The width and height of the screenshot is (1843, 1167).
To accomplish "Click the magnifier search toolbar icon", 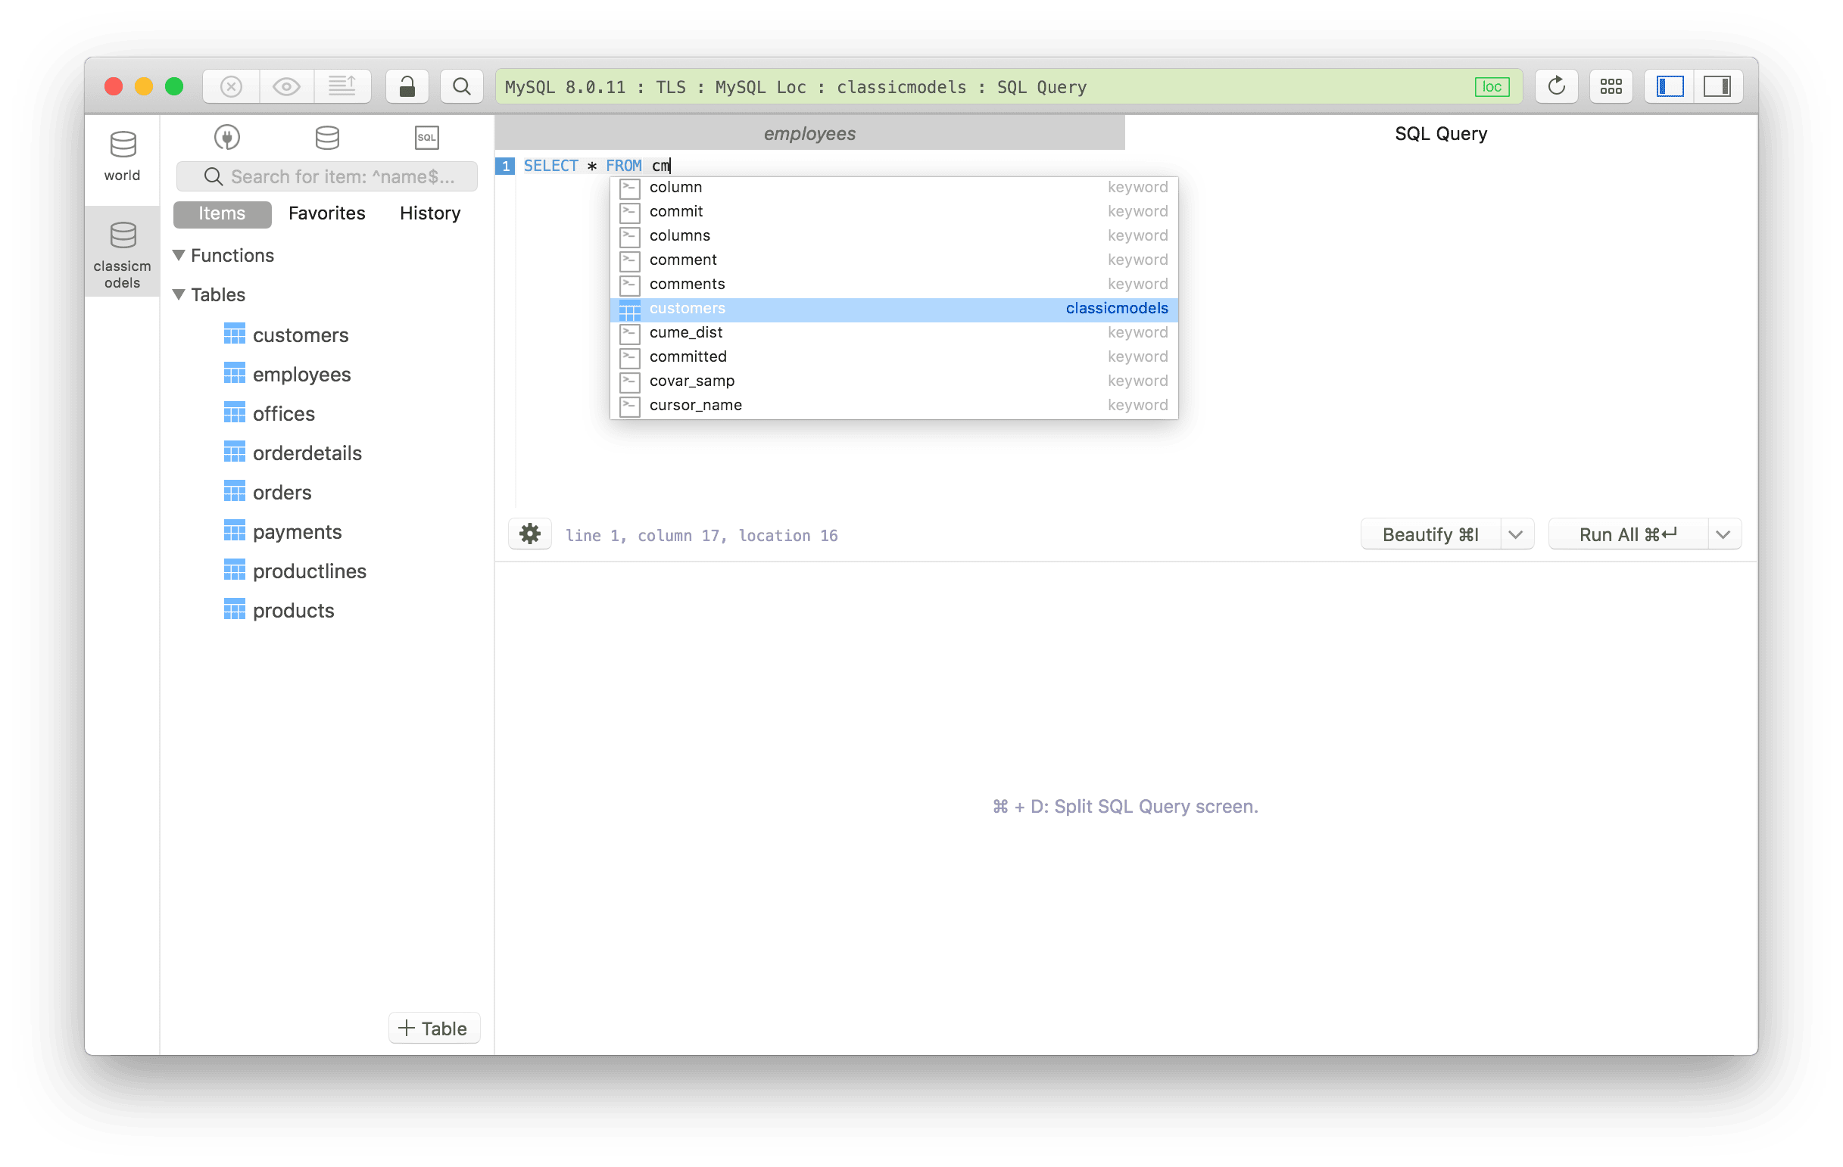I will [462, 86].
